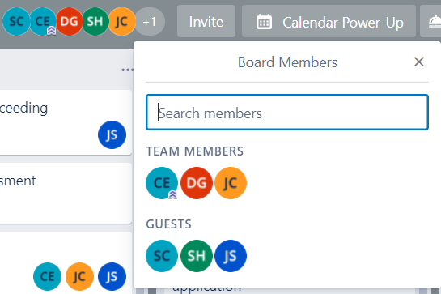
Task: Expand the +1 more members bubble
Action: 150,22
